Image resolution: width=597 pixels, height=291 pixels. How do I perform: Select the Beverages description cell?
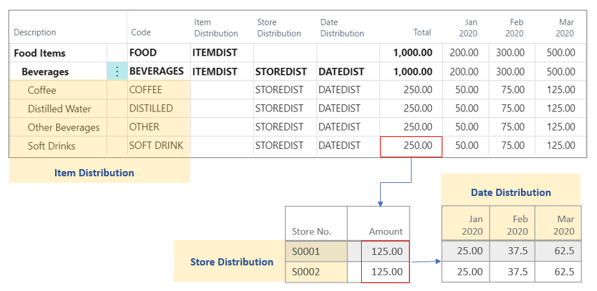(x=45, y=71)
